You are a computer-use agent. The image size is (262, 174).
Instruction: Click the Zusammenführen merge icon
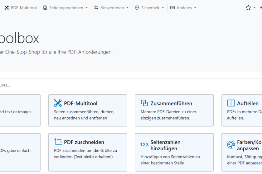pos(144,103)
